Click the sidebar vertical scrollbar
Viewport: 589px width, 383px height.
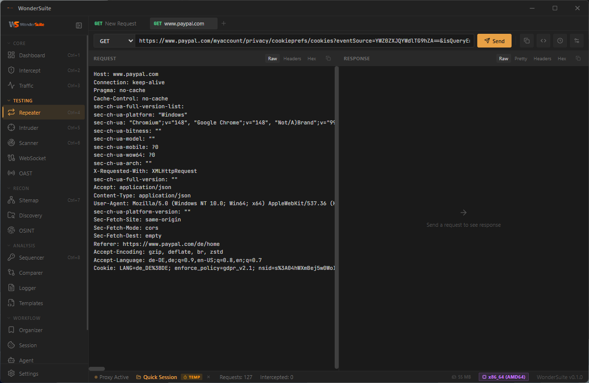[x=87, y=182]
